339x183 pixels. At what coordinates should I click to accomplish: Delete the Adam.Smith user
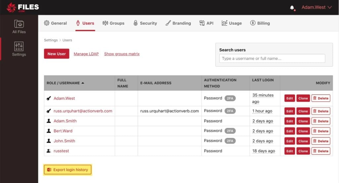(x=321, y=121)
